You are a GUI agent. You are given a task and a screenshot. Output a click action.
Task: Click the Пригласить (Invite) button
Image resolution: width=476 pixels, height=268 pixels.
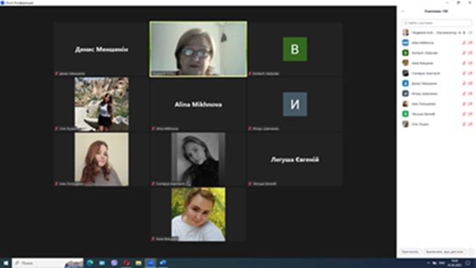[x=410, y=251]
